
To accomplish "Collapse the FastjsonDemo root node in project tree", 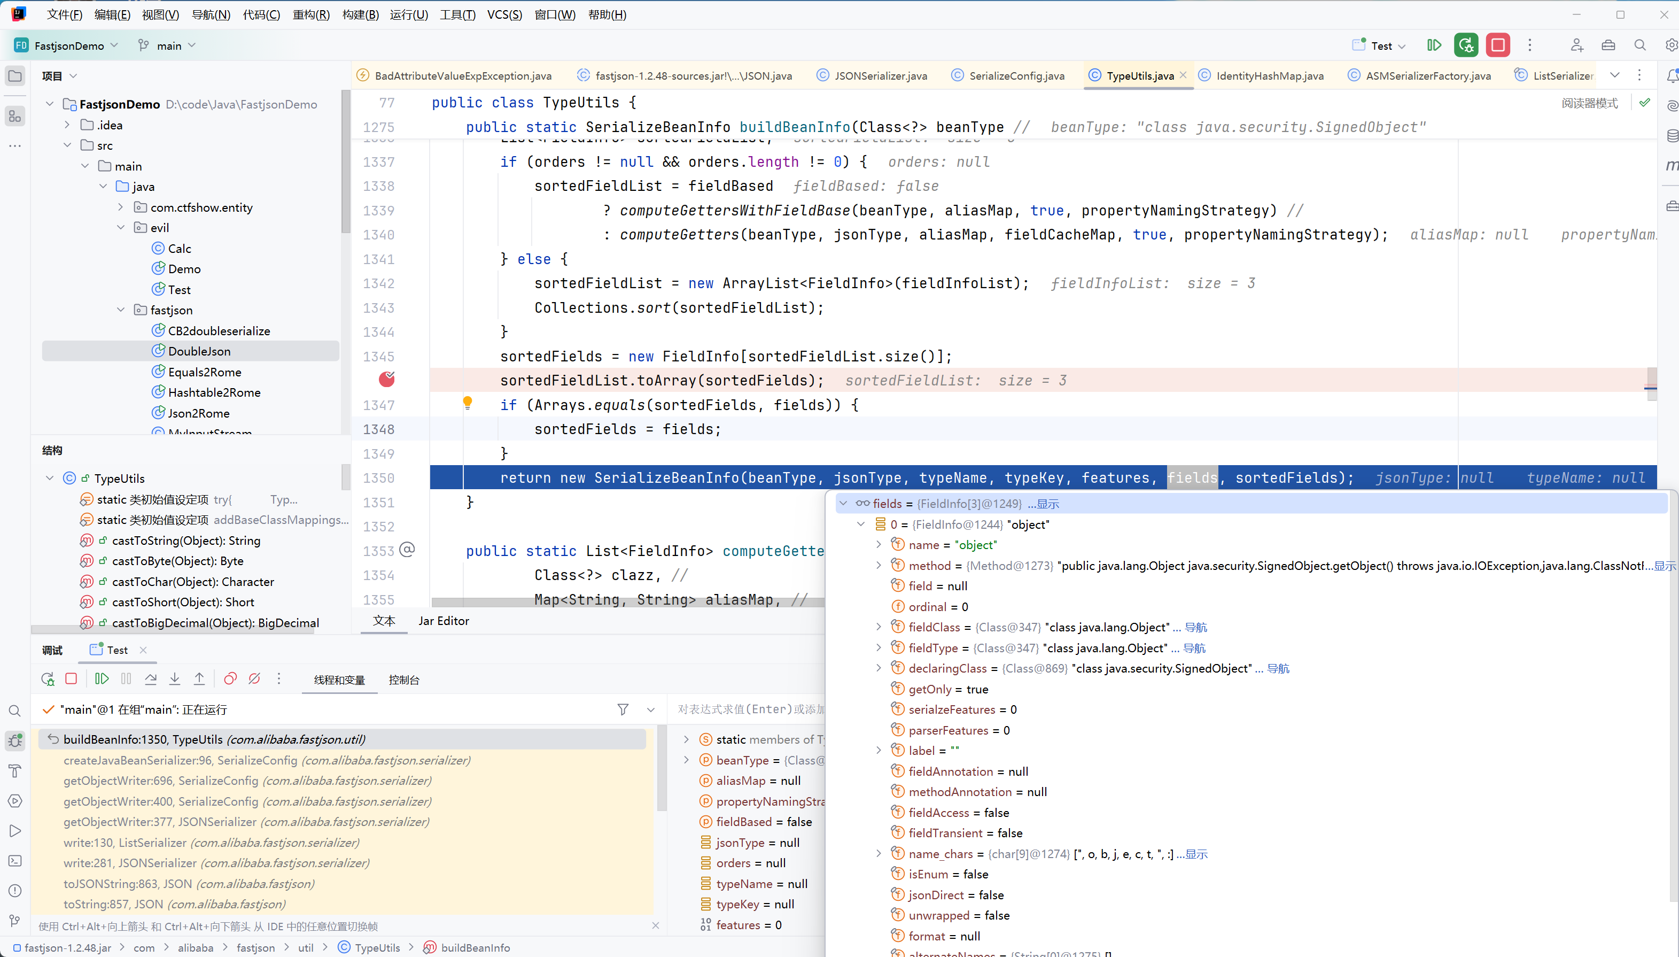I will tap(50, 104).
